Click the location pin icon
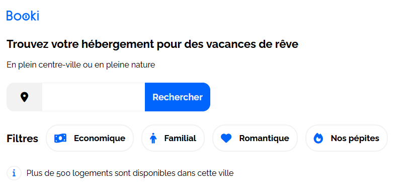This screenshot has height=191, width=412. pyautogui.click(x=25, y=97)
